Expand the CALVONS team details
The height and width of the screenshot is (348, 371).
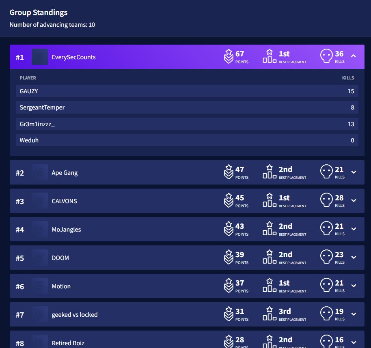pos(354,201)
